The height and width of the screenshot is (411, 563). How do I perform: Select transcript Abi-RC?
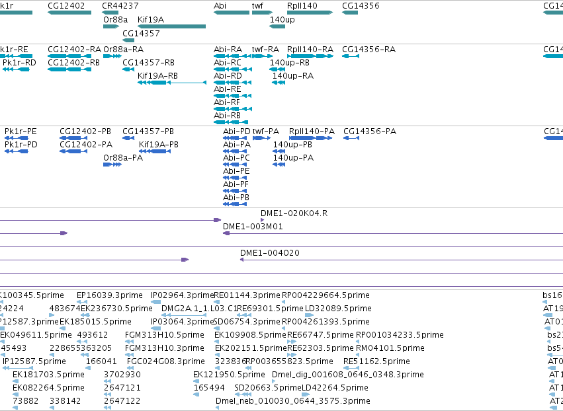pos(233,69)
